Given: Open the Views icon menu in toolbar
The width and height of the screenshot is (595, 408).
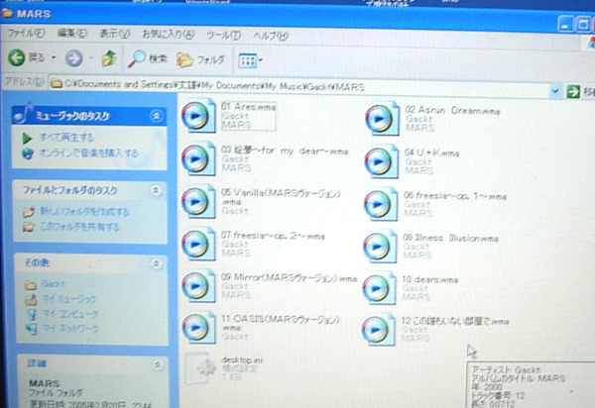Looking at the screenshot, I should tap(248, 60).
